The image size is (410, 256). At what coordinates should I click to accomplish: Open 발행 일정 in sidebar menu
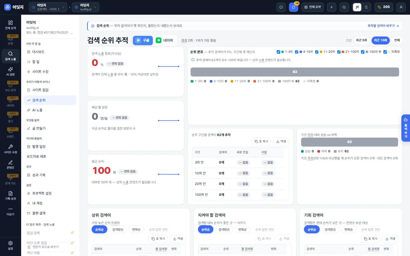[50, 147]
